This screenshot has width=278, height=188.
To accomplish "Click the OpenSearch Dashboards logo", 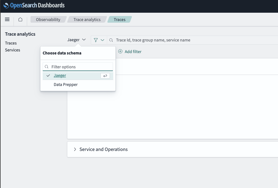I will 34,5.
